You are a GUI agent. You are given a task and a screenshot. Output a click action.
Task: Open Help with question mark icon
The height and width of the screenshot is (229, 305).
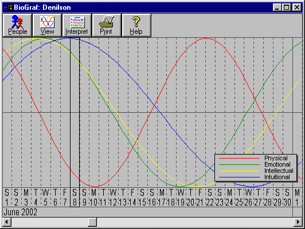pyautogui.click(x=136, y=25)
